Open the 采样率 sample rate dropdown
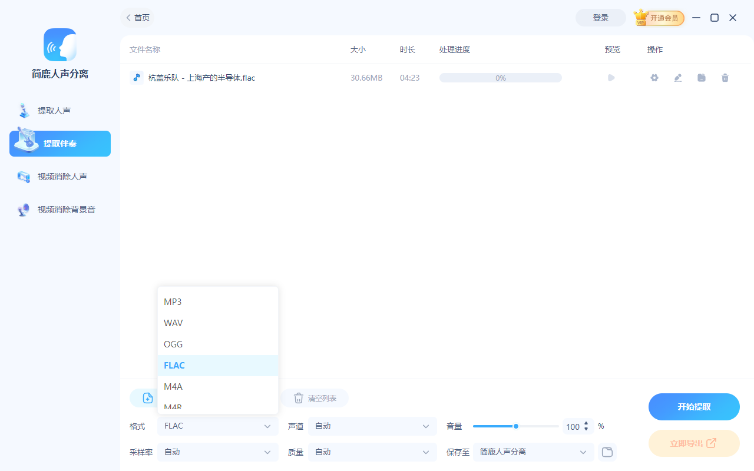754x471 pixels. point(217,452)
